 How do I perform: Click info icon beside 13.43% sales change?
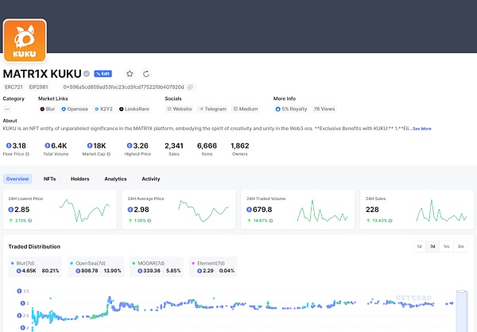pos(390,221)
